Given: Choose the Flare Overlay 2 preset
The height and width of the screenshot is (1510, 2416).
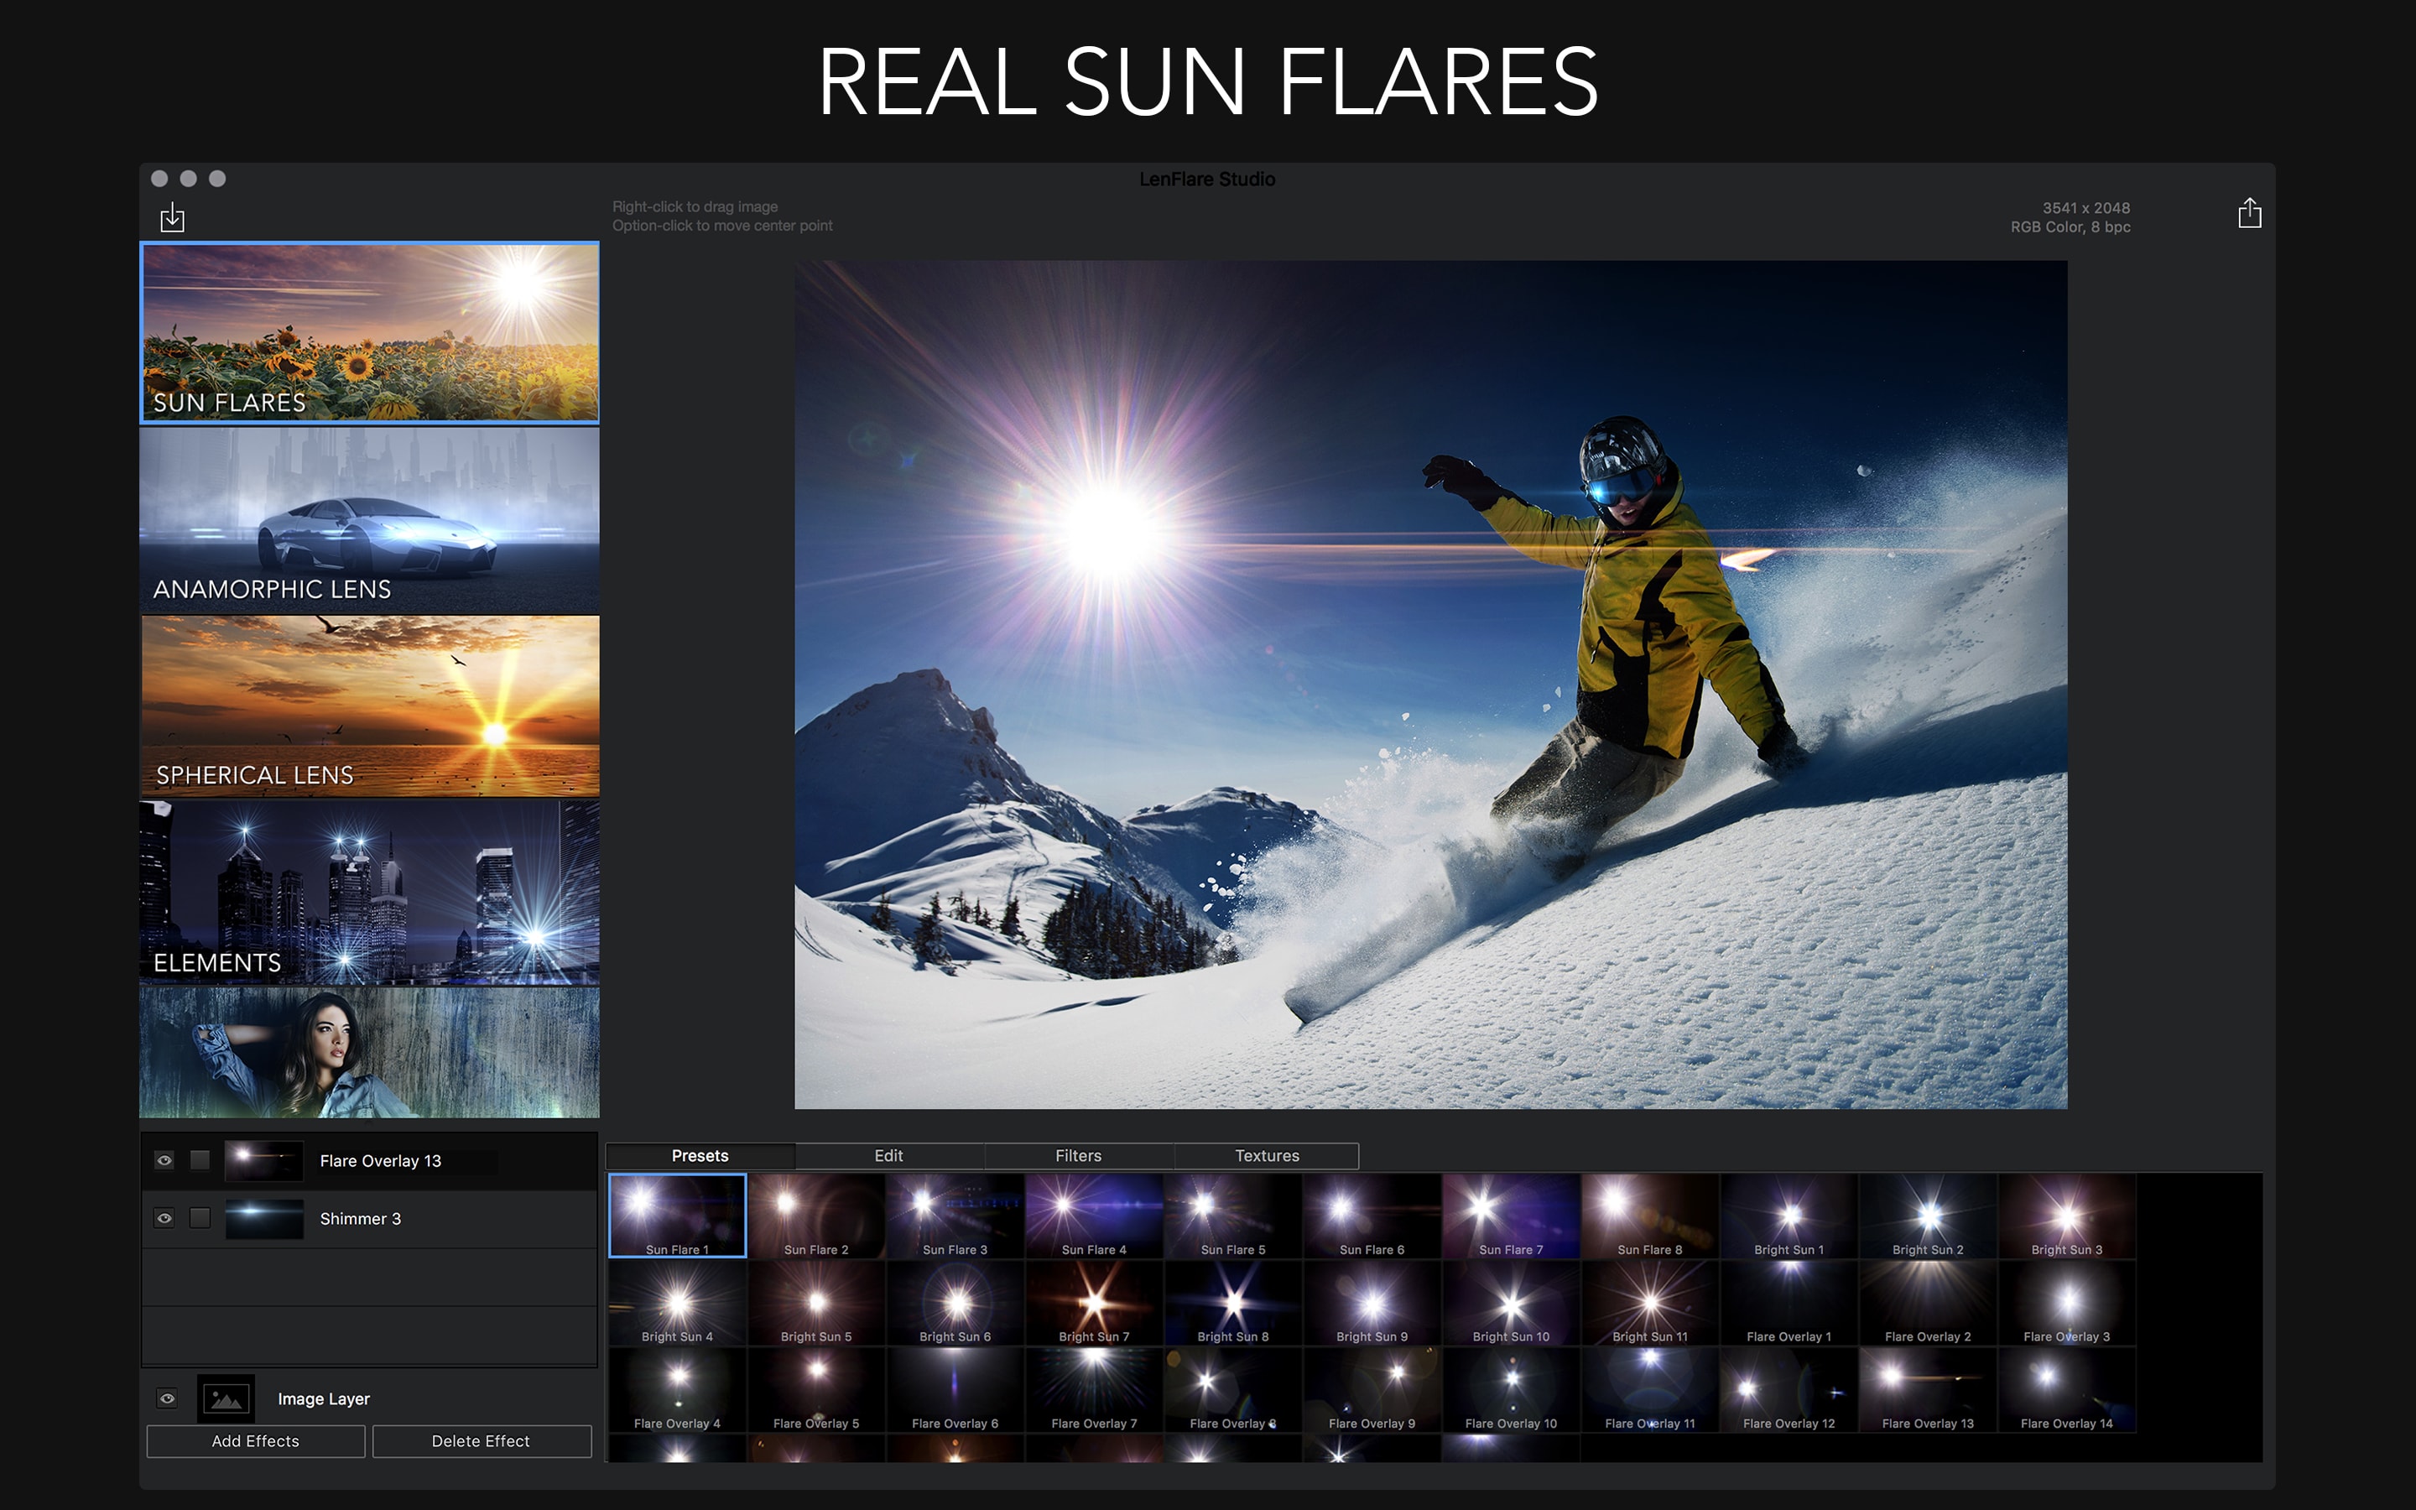Looking at the screenshot, I should point(1928,1304).
